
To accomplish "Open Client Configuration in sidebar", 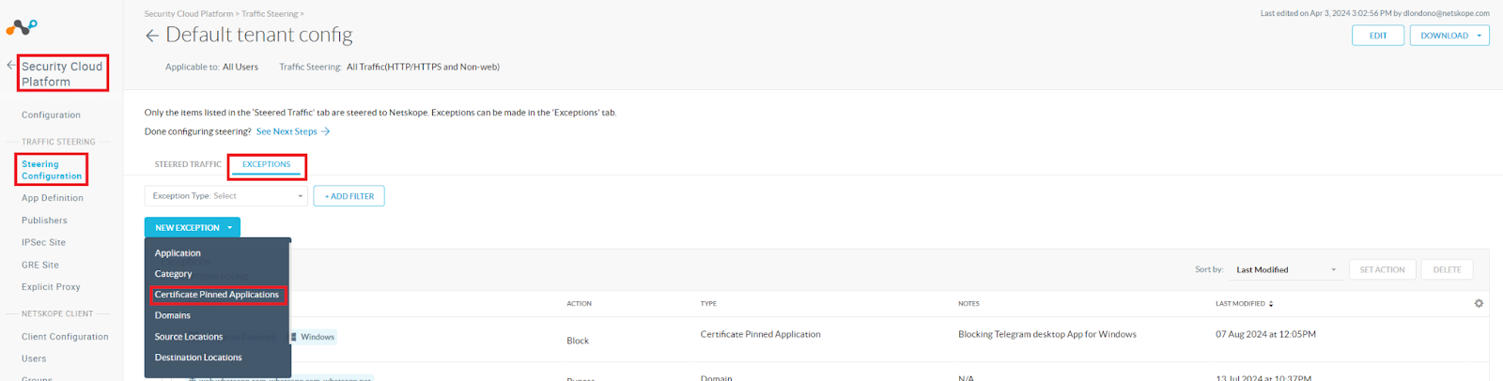I will click(65, 337).
